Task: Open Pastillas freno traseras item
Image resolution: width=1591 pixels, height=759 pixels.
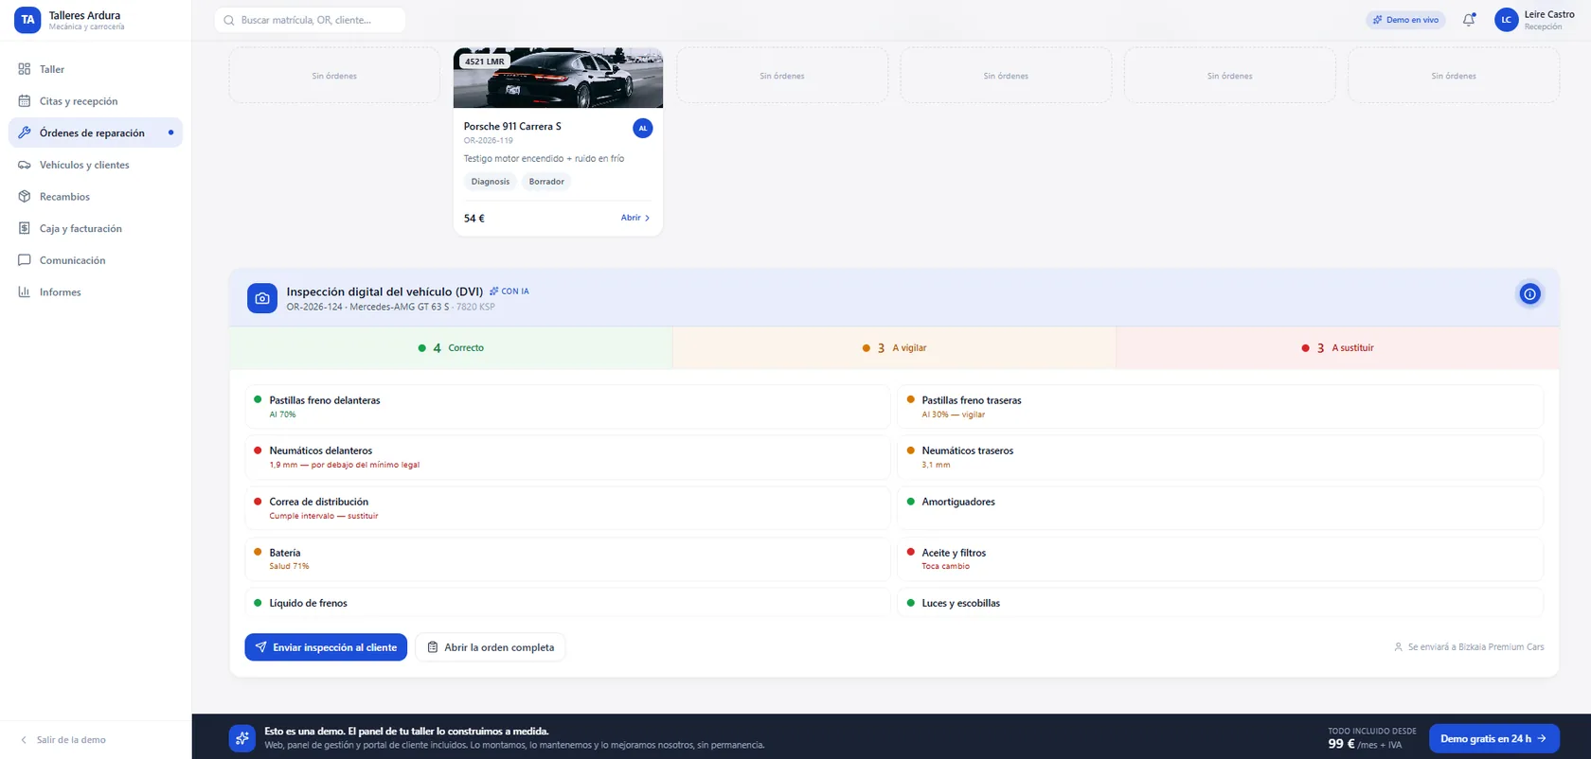Action: tap(1220, 407)
